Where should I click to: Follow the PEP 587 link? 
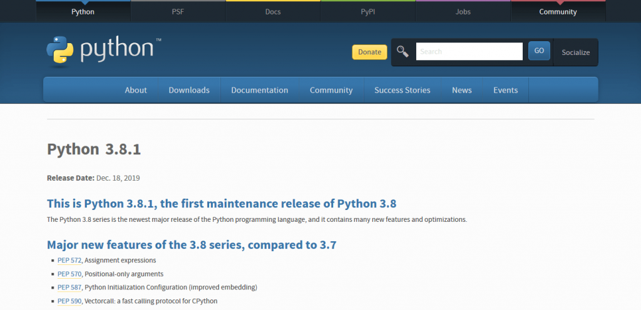coord(69,287)
